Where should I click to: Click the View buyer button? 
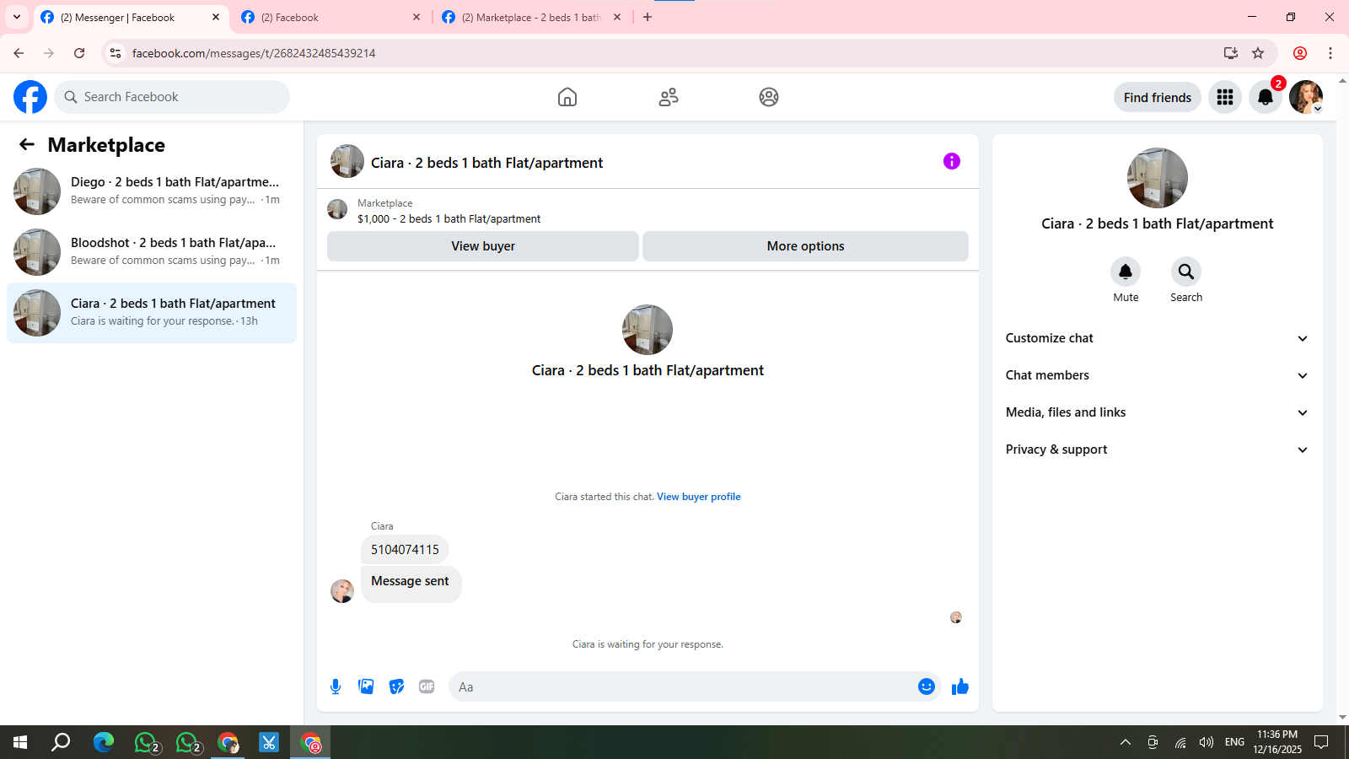(483, 246)
